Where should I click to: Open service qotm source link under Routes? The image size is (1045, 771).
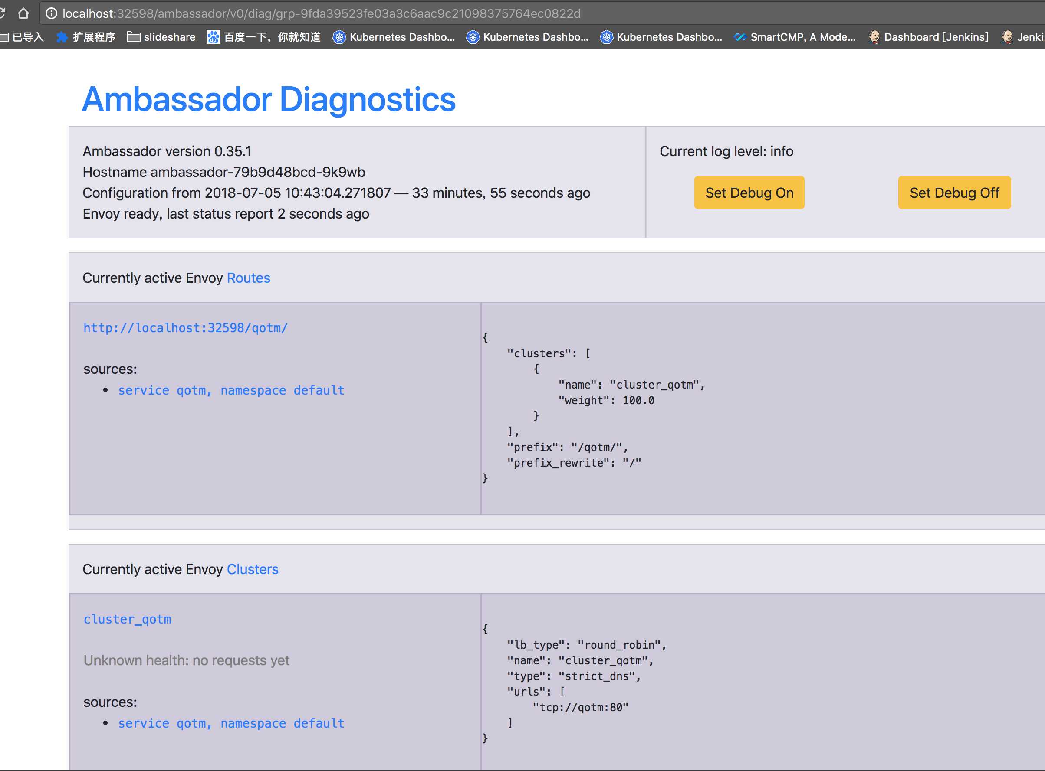[231, 391]
